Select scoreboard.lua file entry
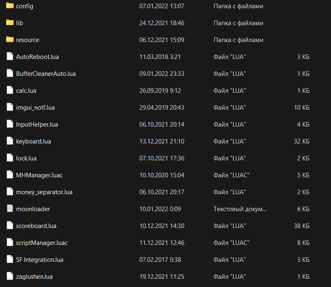The width and height of the screenshot is (331, 287). coord(36,226)
